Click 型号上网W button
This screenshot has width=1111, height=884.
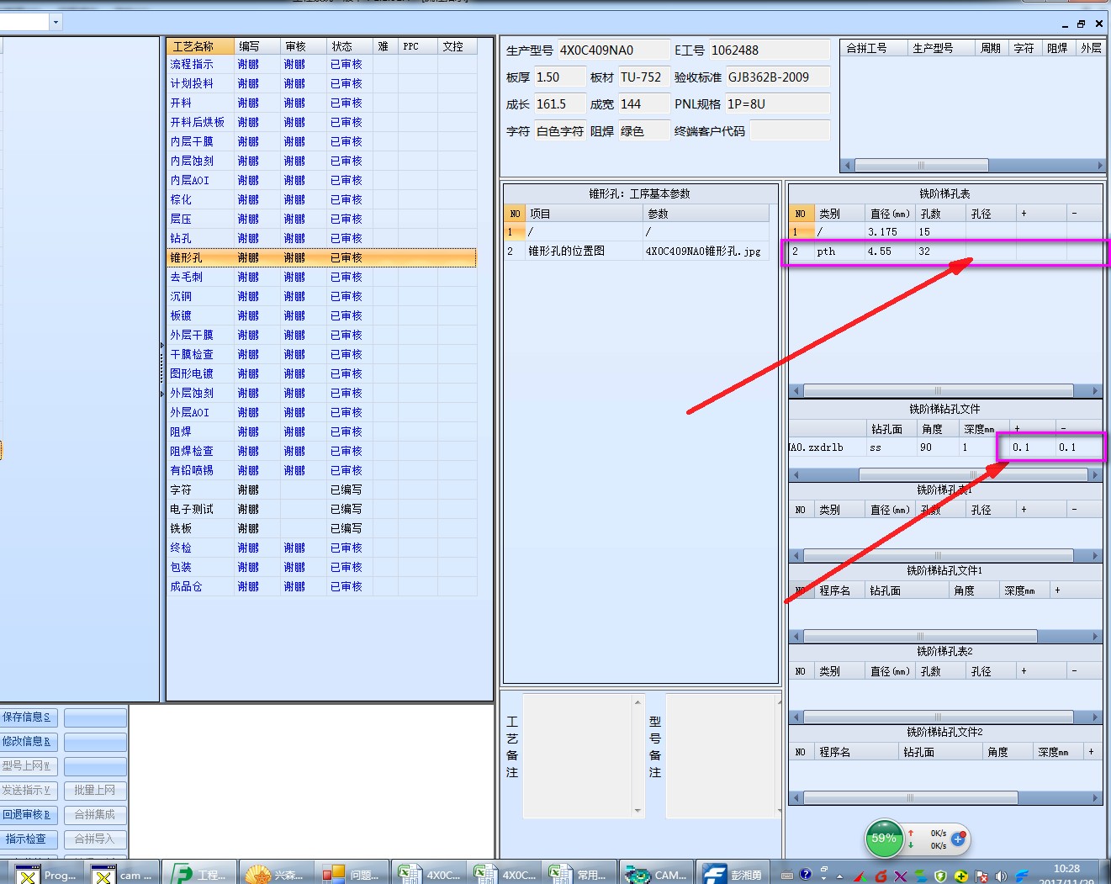tap(28, 766)
